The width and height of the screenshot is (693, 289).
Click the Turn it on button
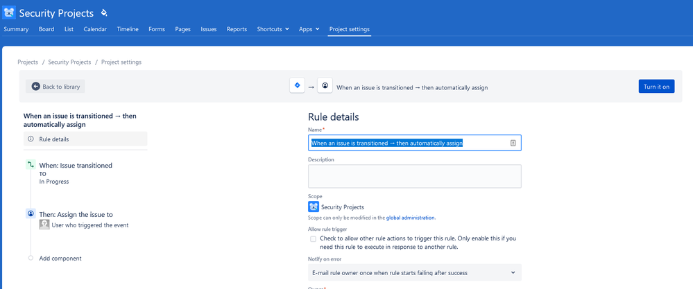656,87
